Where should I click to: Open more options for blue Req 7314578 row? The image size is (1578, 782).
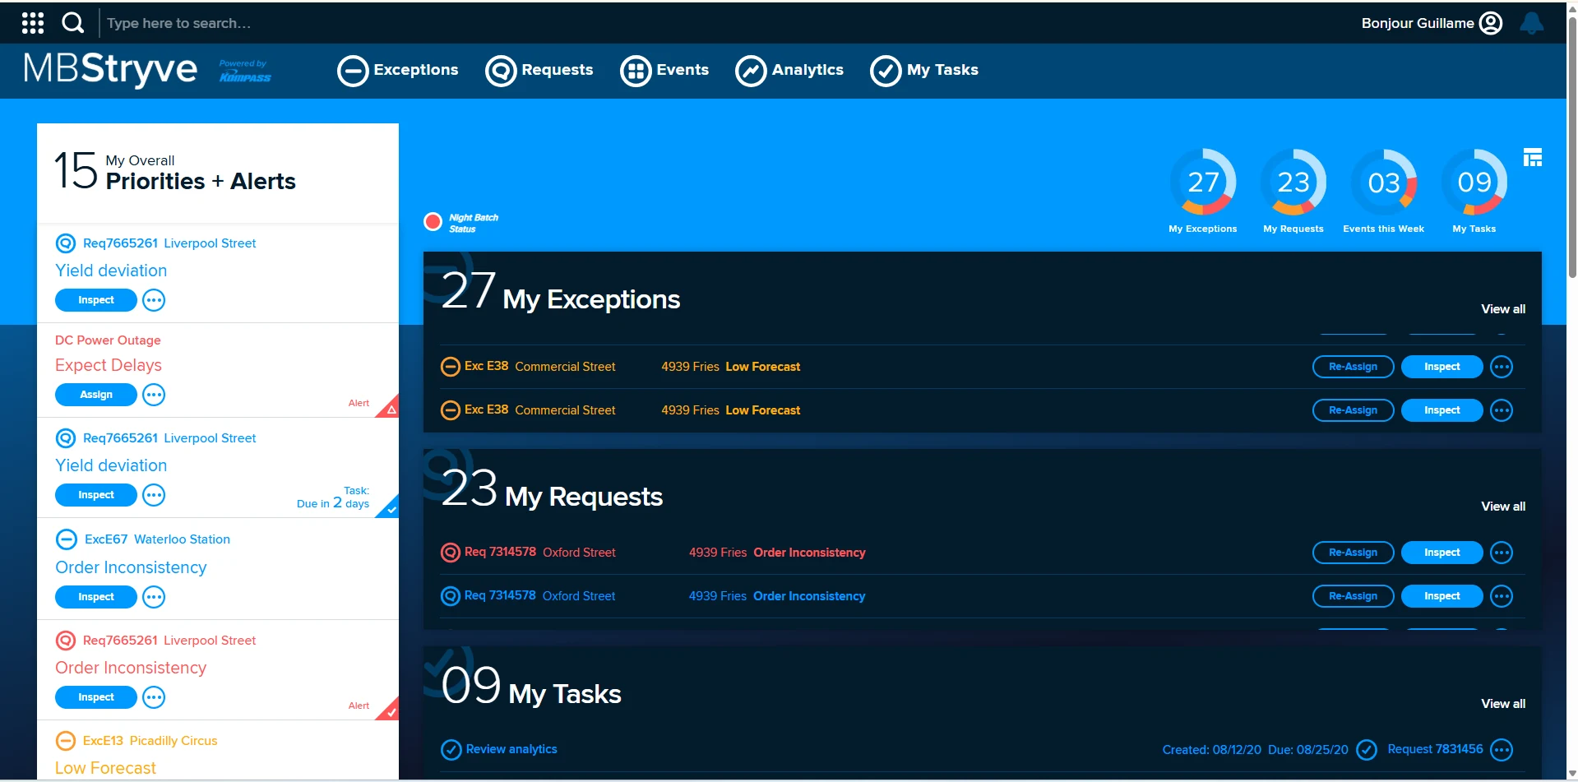point(1502,596)
